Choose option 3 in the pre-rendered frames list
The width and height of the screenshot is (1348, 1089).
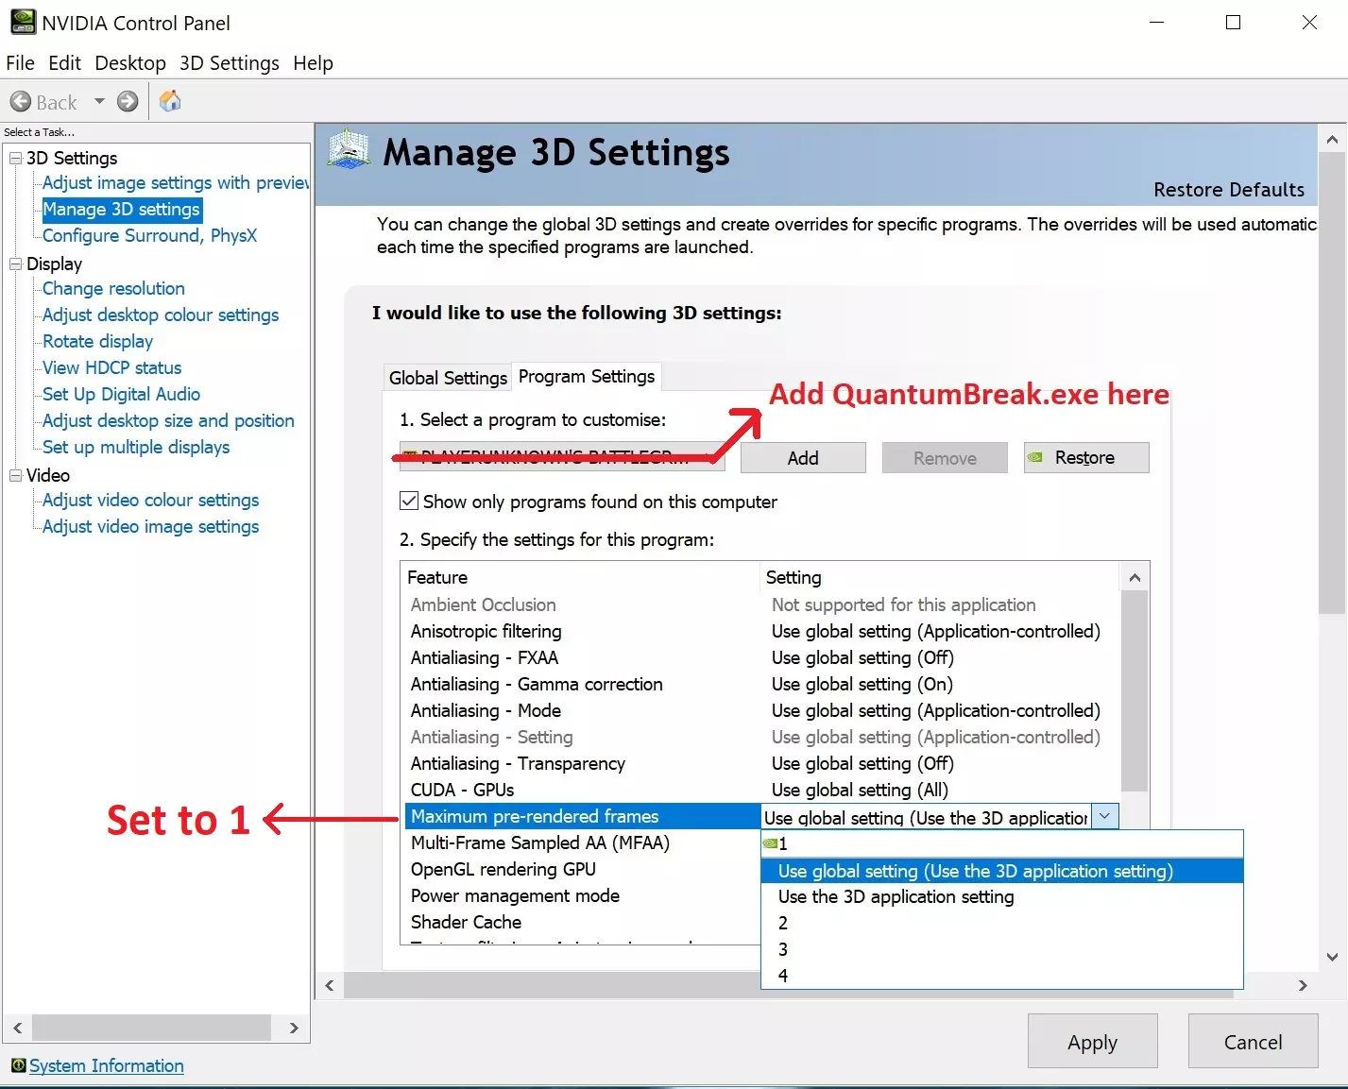(1001, 950)
